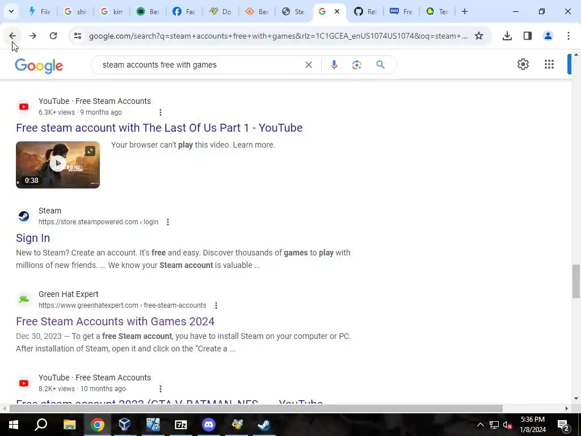The image size is (581, 436).
Task: Open the network tray icon
Action: 494,425
